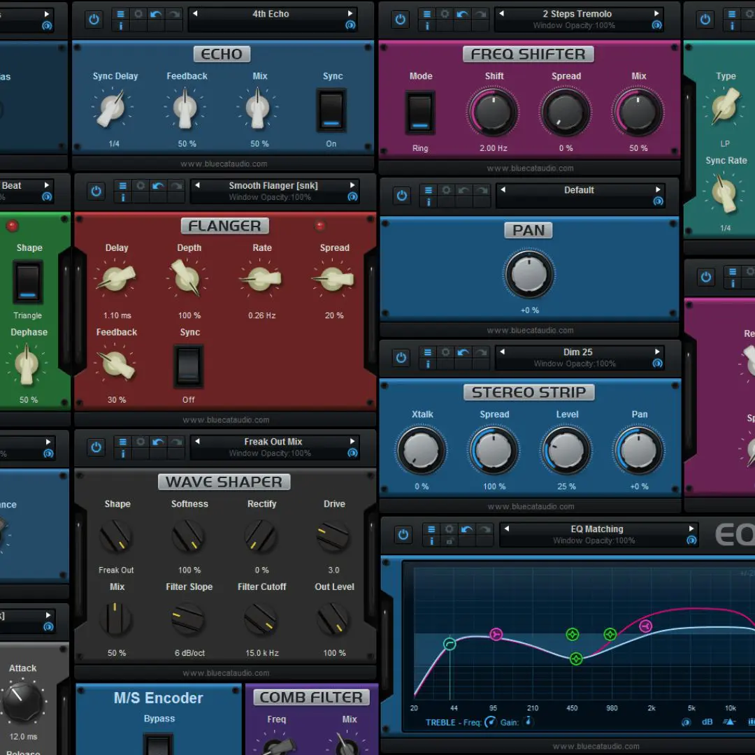Click the Wave Shaper Drive knob

click(x=333, y=536)
